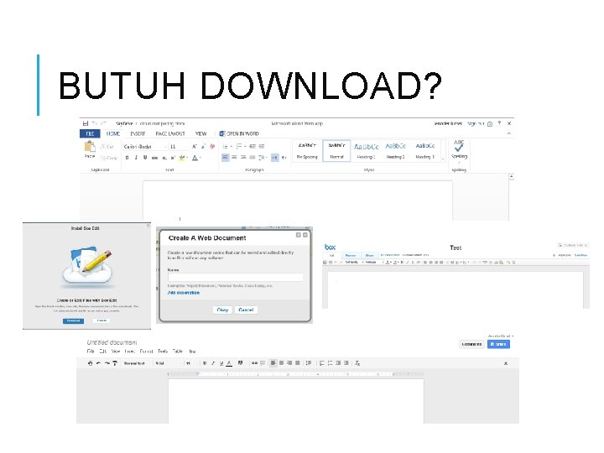
Task: Open Format menu in Google Docs
Action: pos(146,351)
